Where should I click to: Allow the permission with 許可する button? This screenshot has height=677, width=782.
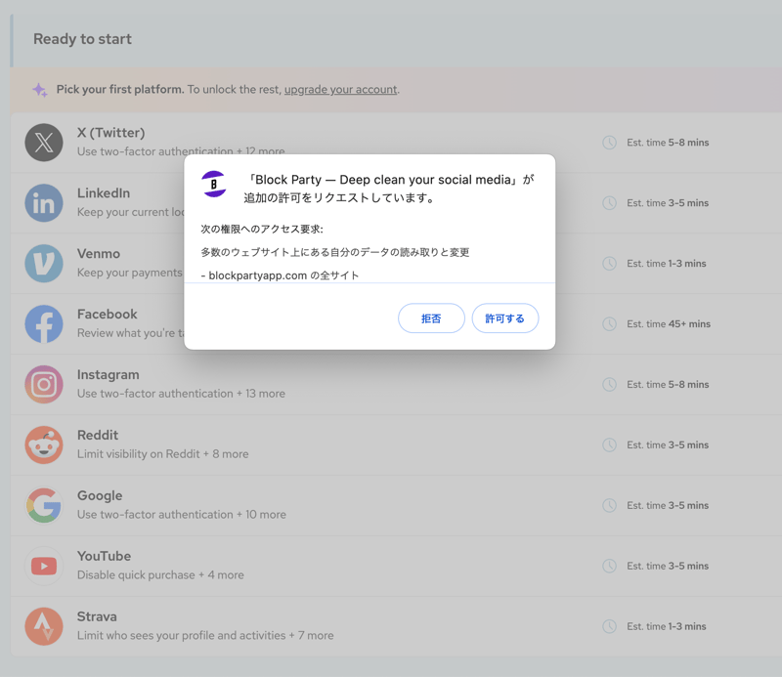pyautogui.click(x=505, y=318)
